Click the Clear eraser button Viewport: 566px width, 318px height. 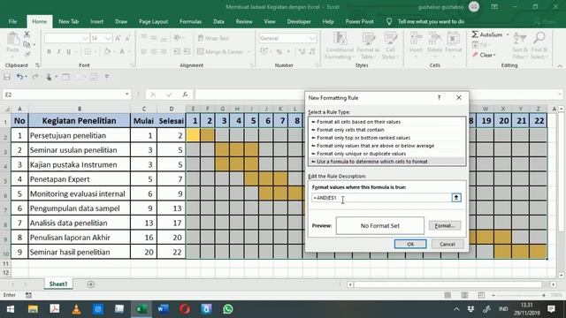pos(483,55)
